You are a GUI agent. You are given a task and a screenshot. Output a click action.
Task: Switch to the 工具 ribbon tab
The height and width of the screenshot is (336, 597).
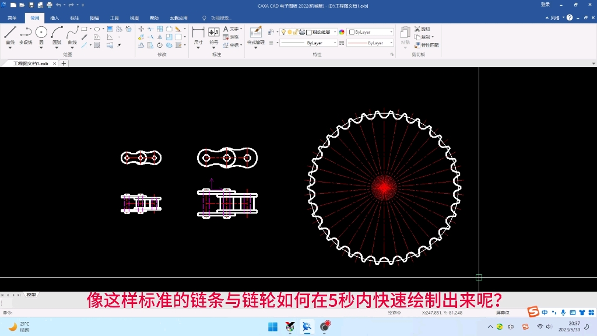[x=114, y=18]
